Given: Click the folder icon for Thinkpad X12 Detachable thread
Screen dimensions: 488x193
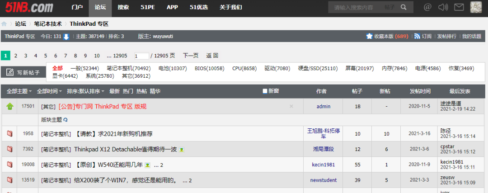Looking at the screenshot, I should 9,149.
